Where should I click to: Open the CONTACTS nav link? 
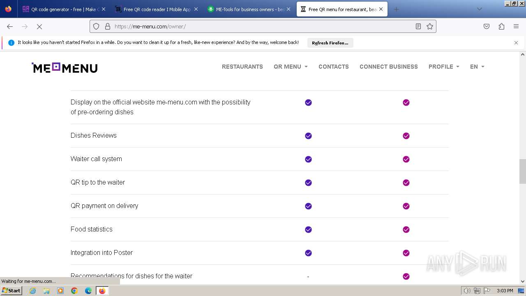pos(334,67)
